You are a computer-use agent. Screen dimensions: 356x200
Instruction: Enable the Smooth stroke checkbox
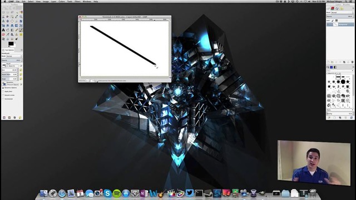point(3,95)
